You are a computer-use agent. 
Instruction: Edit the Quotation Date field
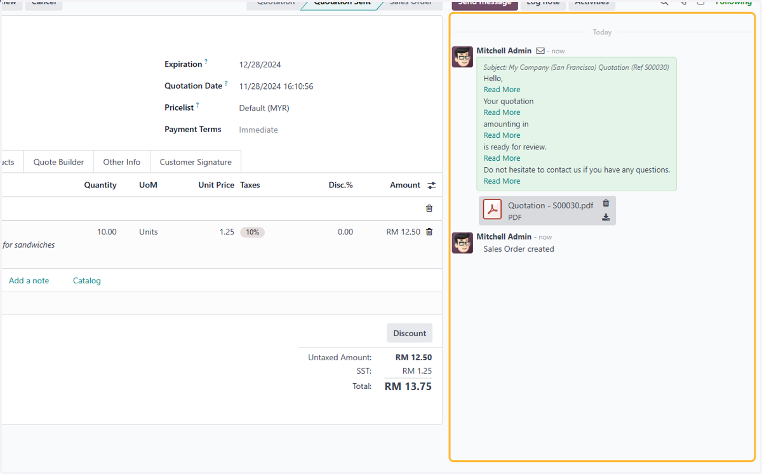(x=276, y=86)
